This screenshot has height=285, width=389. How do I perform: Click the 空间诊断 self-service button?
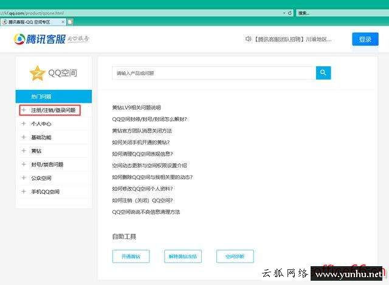[x=235, y=256]
